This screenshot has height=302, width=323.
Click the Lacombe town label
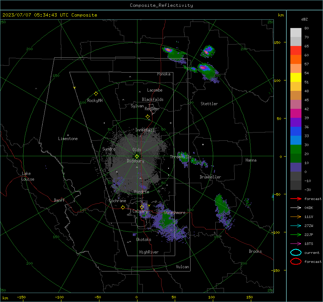(x=155, y=90)
